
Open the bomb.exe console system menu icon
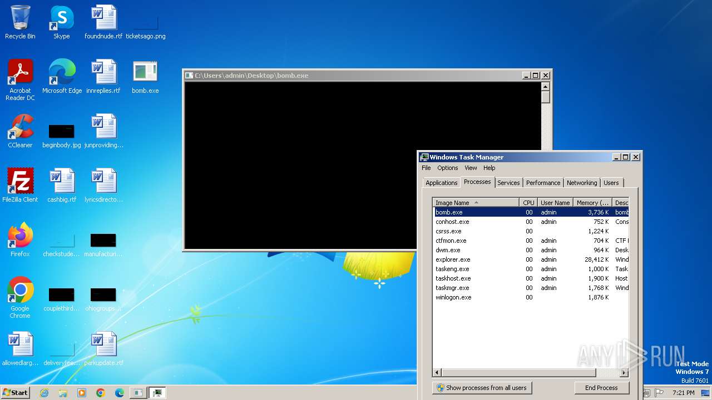coord(189,76)
